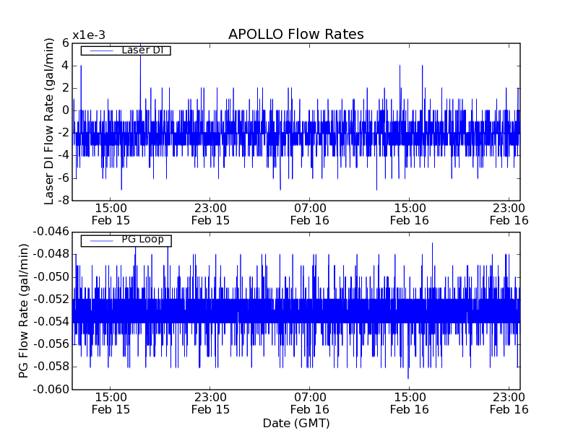Select 23:00 Feb 15 tick on upper plot
This screenshot has width=578, height=433.
pos(210,214)
